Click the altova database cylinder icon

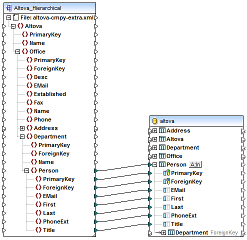pos(154,121)
